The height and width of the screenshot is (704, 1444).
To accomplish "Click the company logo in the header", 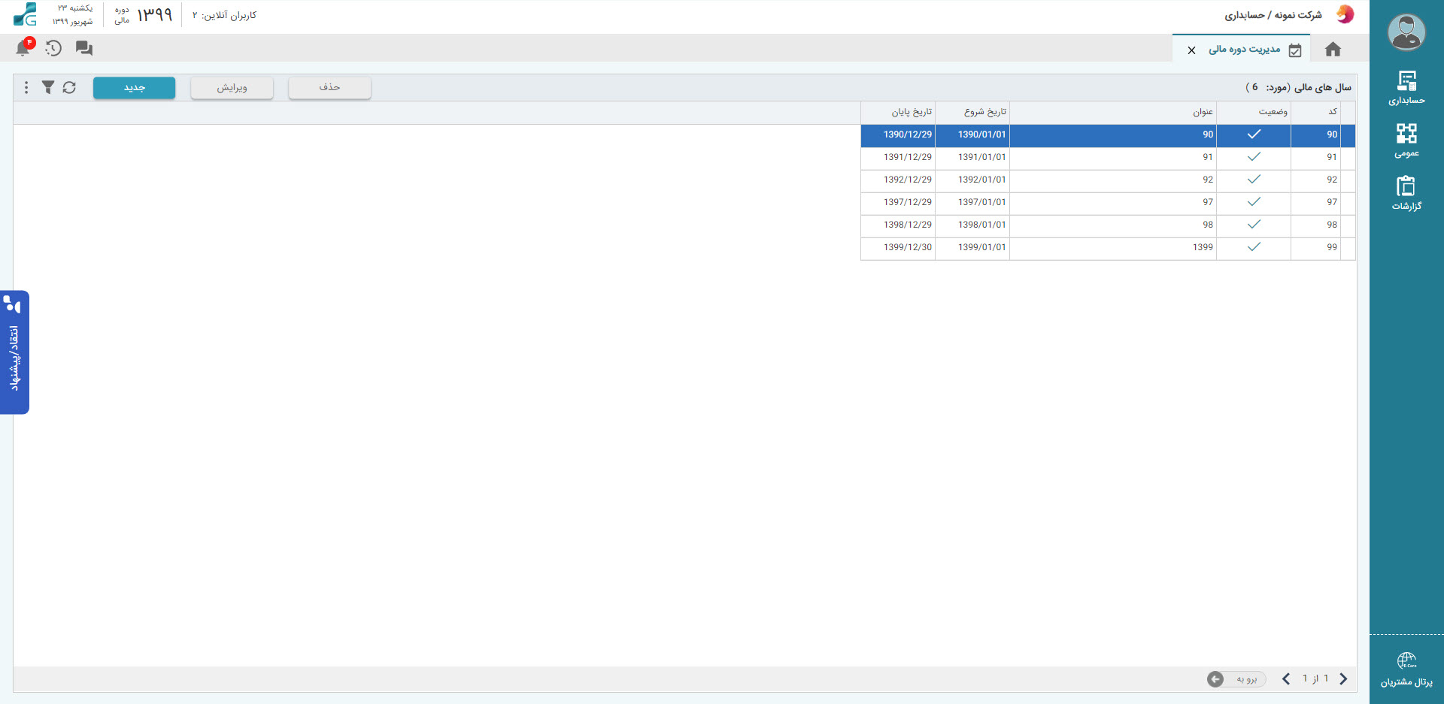I will (x=1345, y=15).
